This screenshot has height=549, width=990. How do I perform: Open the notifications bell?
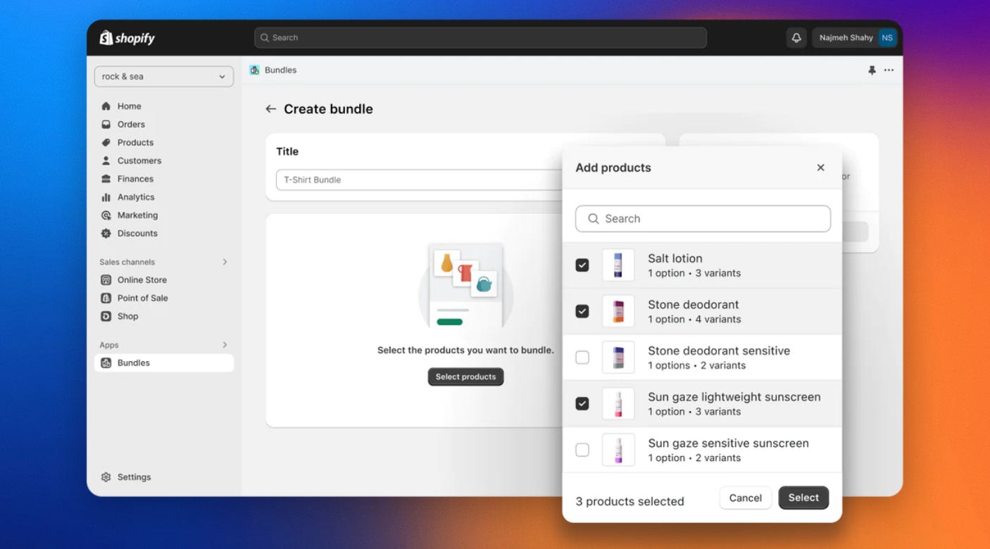(796, 38)
